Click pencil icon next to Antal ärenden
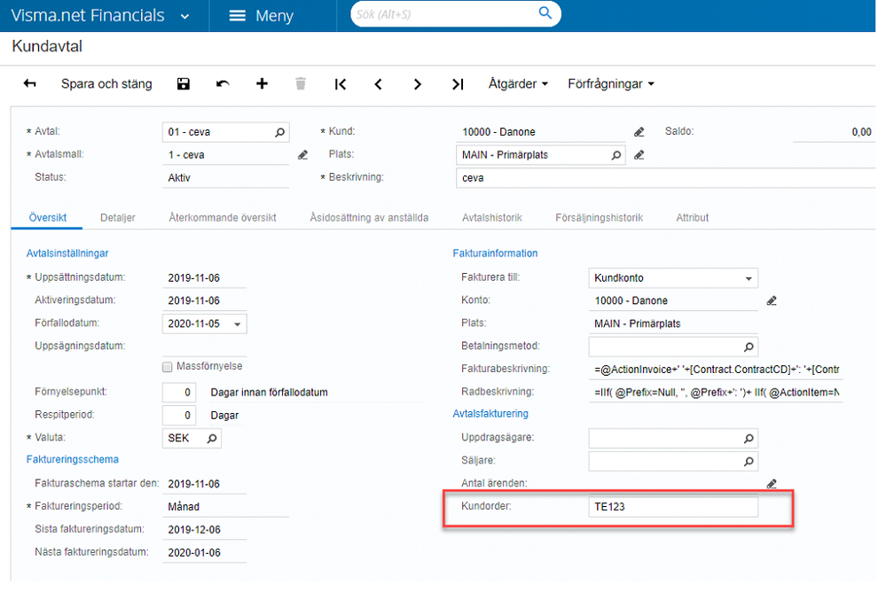Image resolution: width=886 pixels, height=592 pixels. 772,484
